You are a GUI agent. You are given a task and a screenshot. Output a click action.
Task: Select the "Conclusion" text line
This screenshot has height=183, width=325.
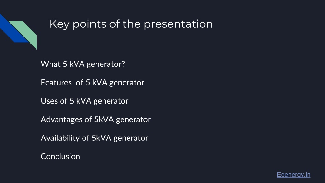(x=60, y=156)
